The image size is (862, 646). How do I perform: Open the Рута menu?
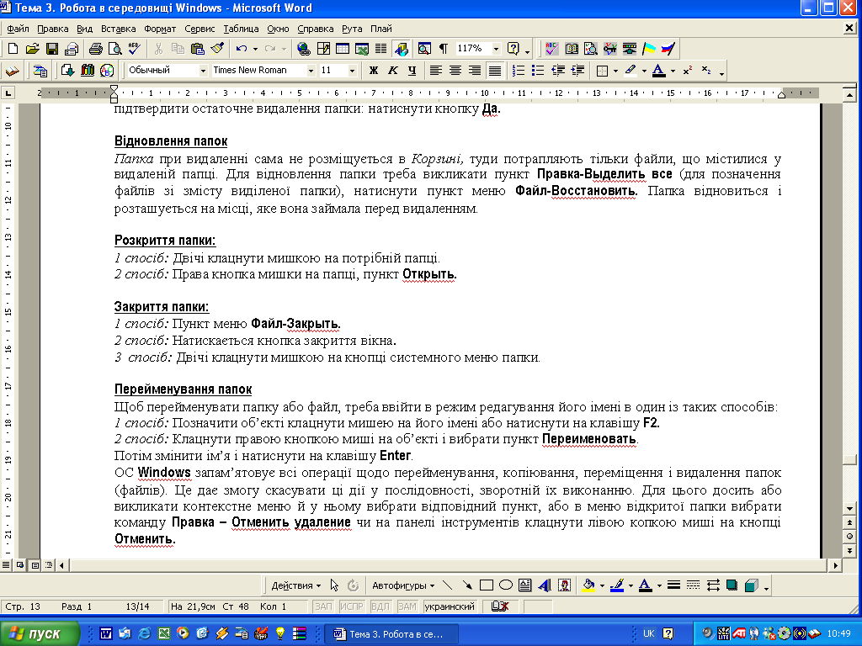coord(352,29)
